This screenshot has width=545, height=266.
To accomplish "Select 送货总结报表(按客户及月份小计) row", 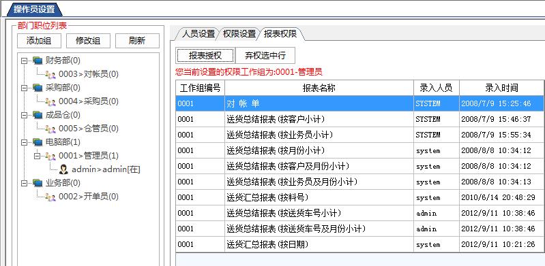I will coord(359,166).
